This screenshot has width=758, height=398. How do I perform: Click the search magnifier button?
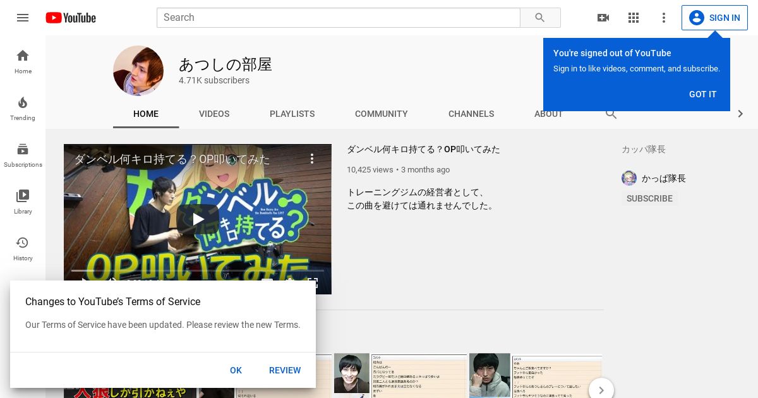pos(540,18)
